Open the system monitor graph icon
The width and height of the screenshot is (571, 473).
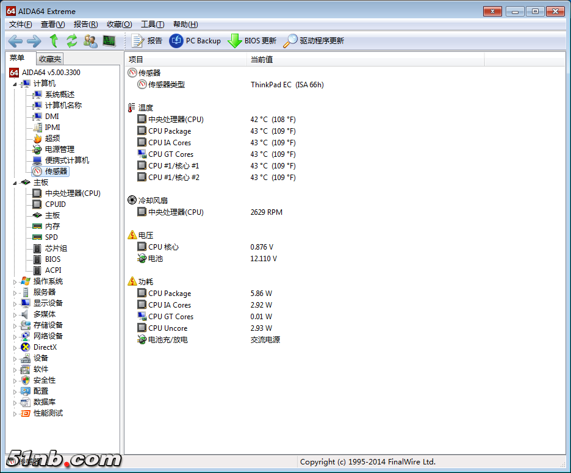[x=109, y=41]
